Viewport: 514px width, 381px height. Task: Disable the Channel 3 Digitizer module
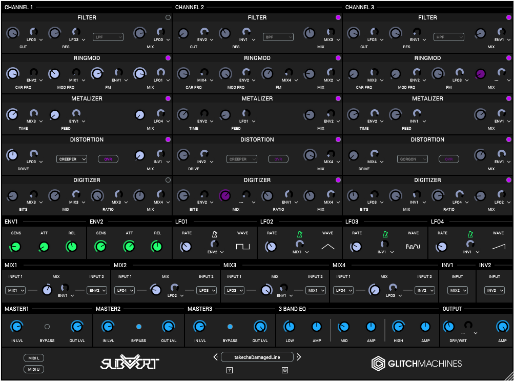pos(508,180)
